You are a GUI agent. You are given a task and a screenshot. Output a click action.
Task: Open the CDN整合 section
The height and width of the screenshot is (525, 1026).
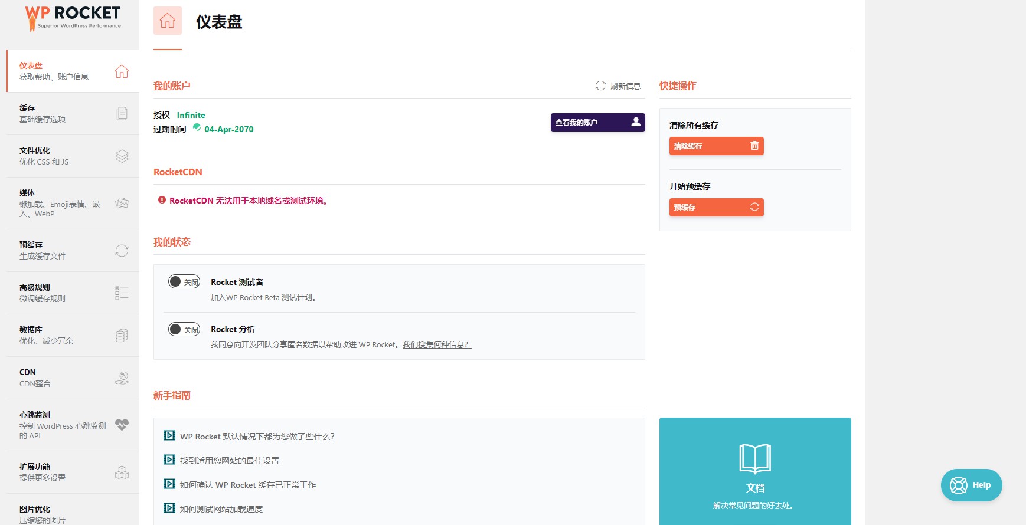click(x=73, y=378)
